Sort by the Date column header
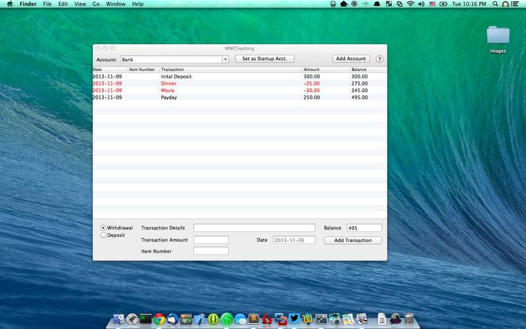This screenshot has height=329, width=526. [x=110, y=70]
